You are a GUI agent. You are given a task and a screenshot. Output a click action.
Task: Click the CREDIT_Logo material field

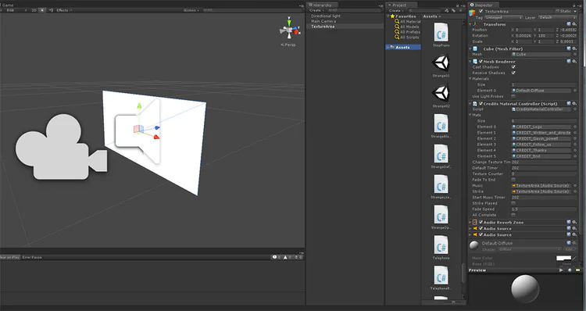click(541, 127)
